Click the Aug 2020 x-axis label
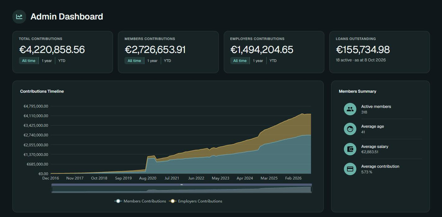442x217 pixels. pos(148,178)
